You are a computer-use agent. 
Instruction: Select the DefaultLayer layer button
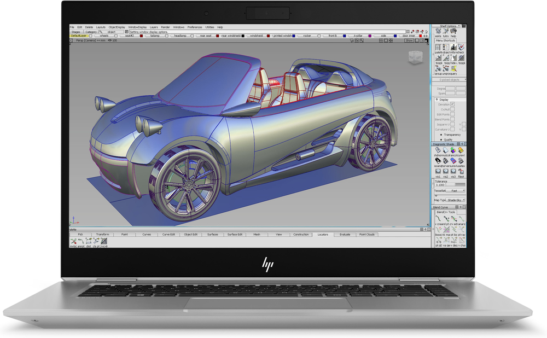click(79, 36)
